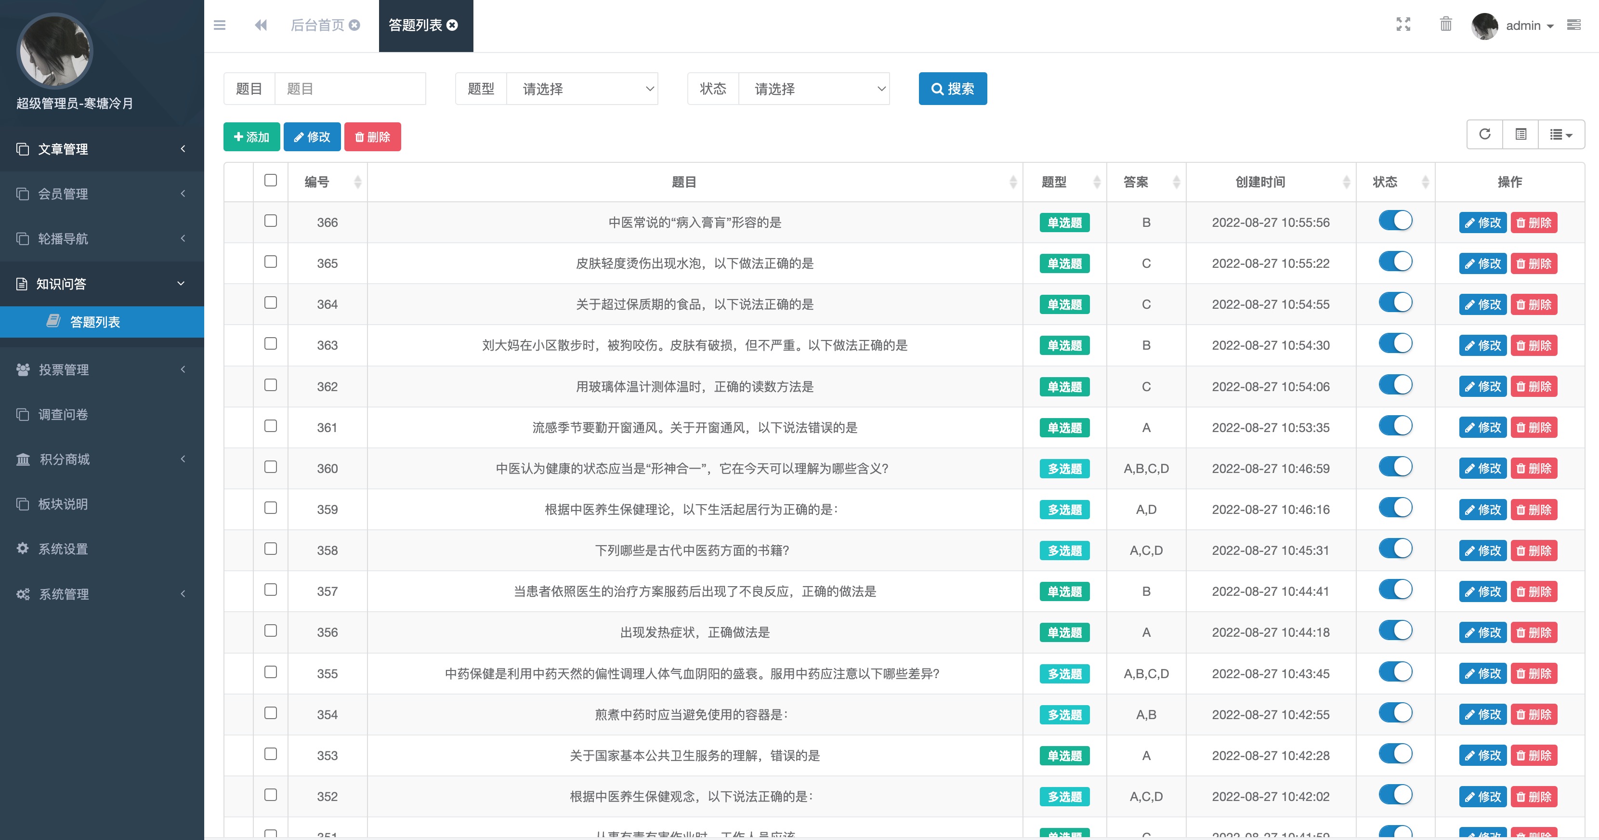
Task: Sort by 答案 column arrows
Action: [1176, 183]
